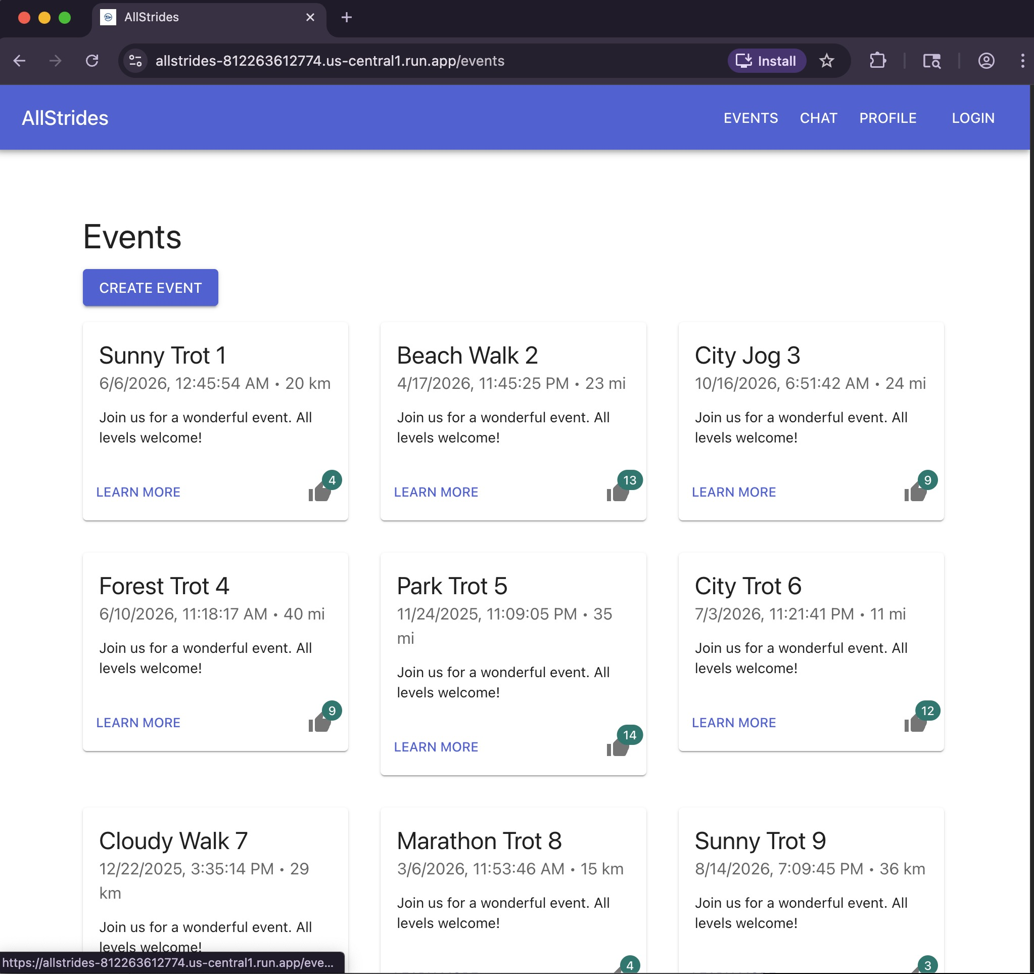View site information icon in address bar
1034x974 pixels.
pyautogui.click(x=136, y=61)
